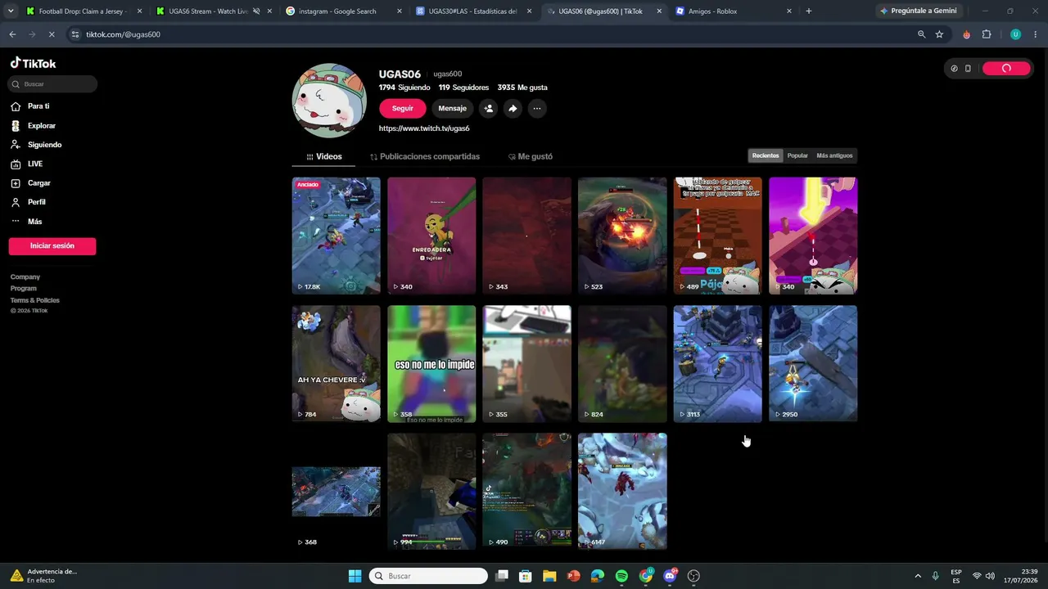Switch to the Me gustó tab

pos(531,156)
